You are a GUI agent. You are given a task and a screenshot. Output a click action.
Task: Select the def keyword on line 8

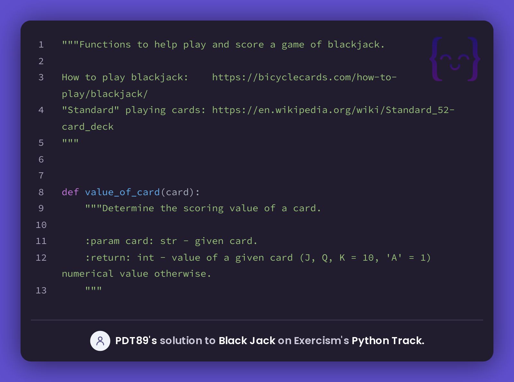pos(70,192)
